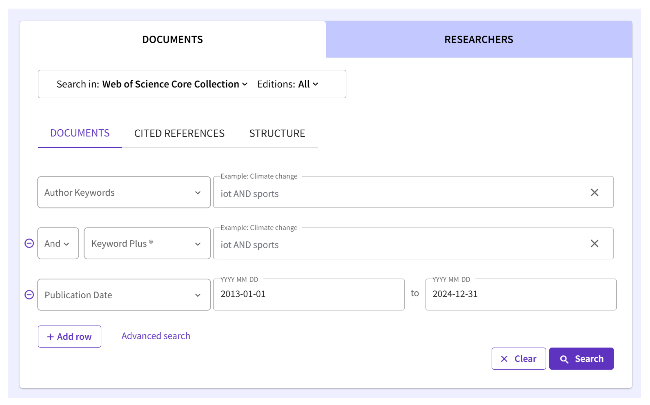Add a new search row
Viewport: 650px width, 405px height.
point(69,336)
